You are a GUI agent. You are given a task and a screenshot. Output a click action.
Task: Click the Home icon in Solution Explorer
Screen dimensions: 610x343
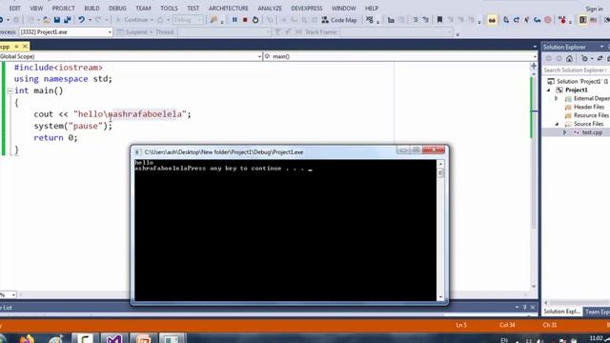[x=570, y=59]
